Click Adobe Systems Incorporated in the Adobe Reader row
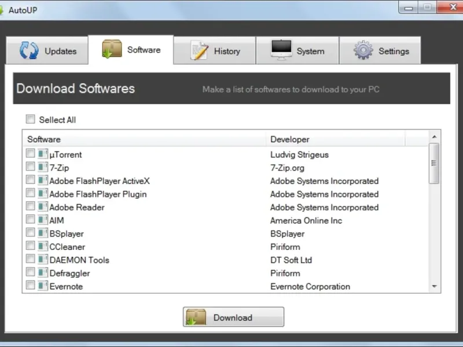The height and width of the screenshot is (347, 463). coord(324,208)
